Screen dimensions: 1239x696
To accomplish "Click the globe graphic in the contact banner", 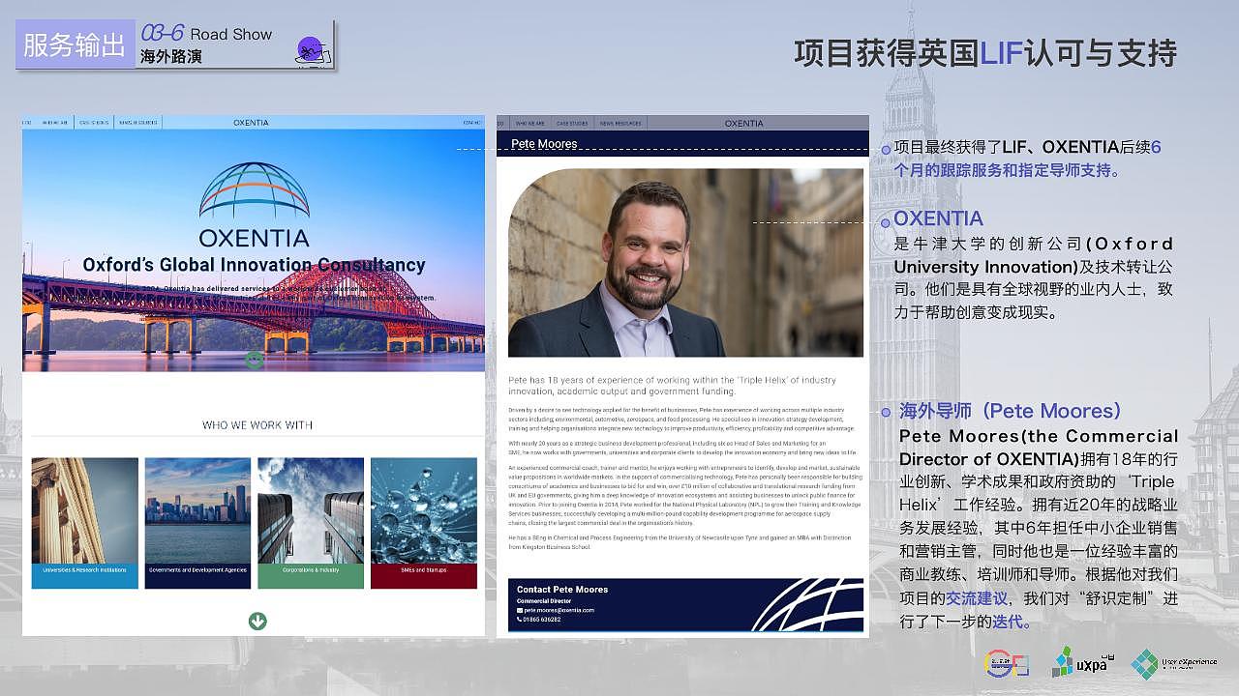I will tap(809, 605).
